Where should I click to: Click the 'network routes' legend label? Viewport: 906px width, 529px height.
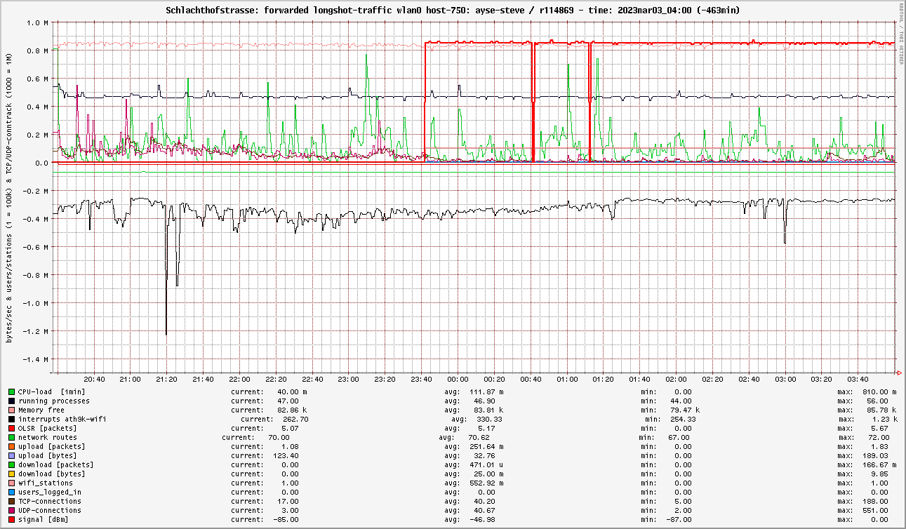pyautogui.click(x=48, y=437)
